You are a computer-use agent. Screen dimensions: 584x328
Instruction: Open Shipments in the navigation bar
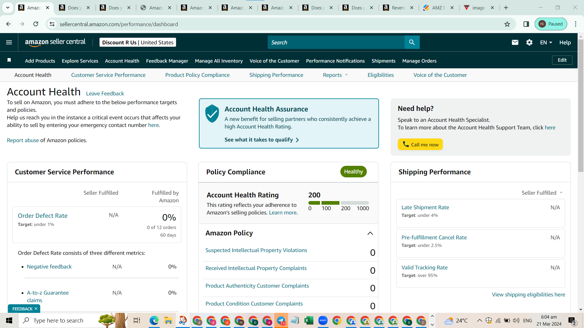coord(384,61)
